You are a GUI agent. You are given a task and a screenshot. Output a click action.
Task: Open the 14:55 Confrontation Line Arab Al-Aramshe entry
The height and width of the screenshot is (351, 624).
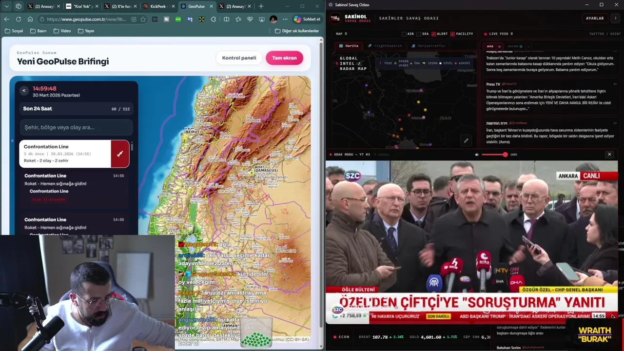(74, 188)
